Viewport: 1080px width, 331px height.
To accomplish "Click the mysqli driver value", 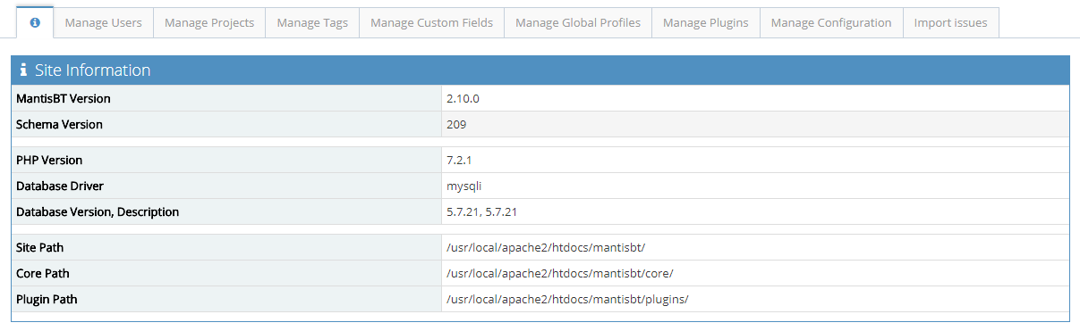I will (463, 186).
